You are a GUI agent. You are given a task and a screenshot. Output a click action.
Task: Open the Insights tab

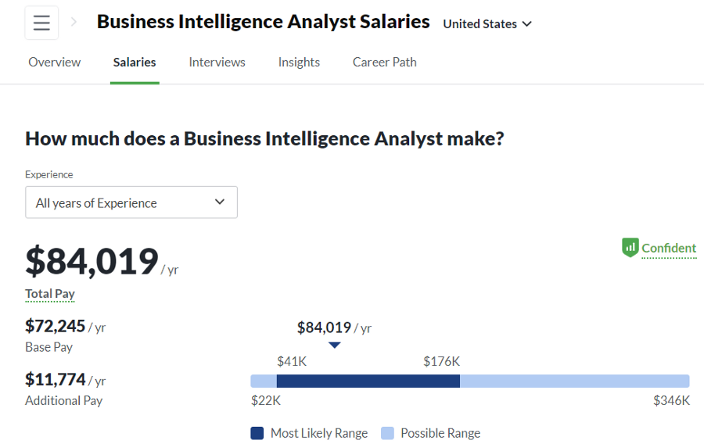[299, 62]
